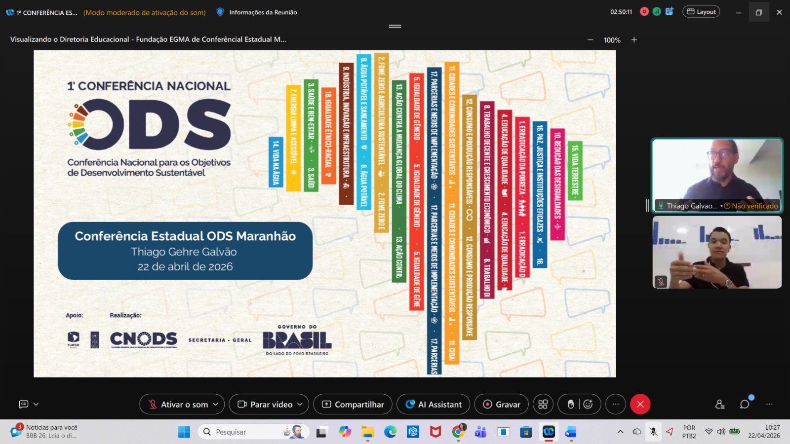
Task: Raise hand using the hand icon
Action: coord(570,404)
